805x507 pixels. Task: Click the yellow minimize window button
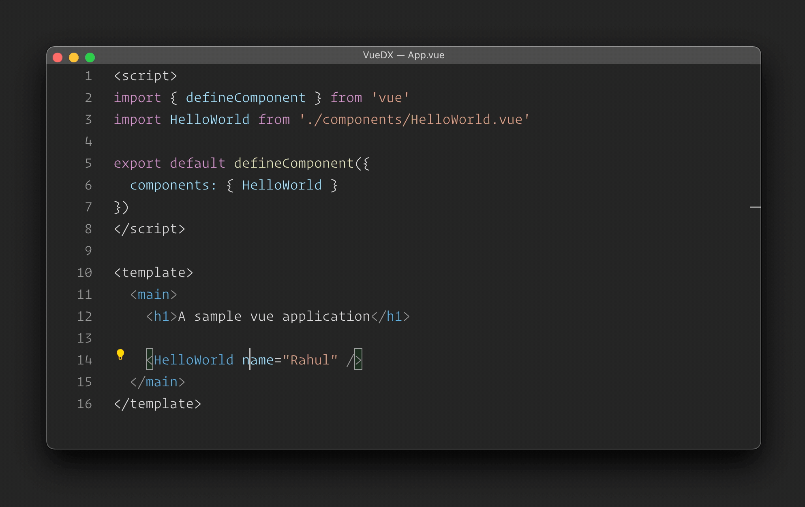tap(74, 58)
